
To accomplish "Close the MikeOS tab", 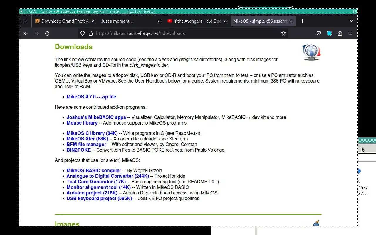I will click(291, 21).
